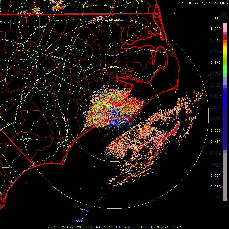229x229 pixels.
Task: Click the Correlation Coefficient KMHX caption
Action: pyautogui.click(x=115, y=227)
